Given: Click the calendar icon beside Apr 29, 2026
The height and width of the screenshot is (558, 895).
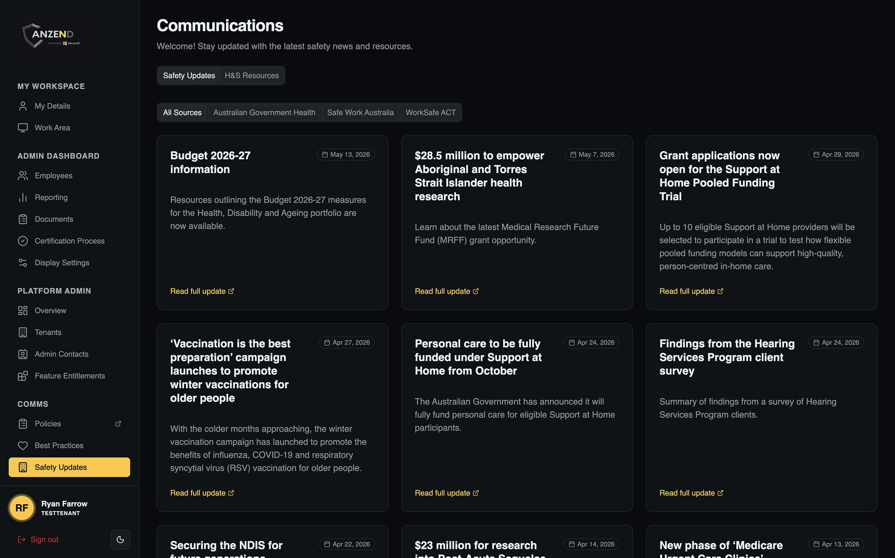Looking at the screenshot, I should [816, 155].
